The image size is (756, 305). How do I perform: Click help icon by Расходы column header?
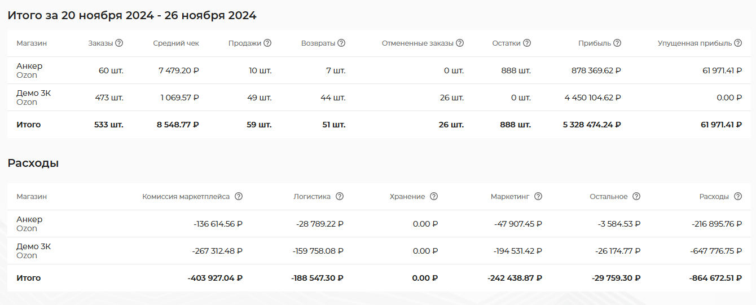point(738,197)
